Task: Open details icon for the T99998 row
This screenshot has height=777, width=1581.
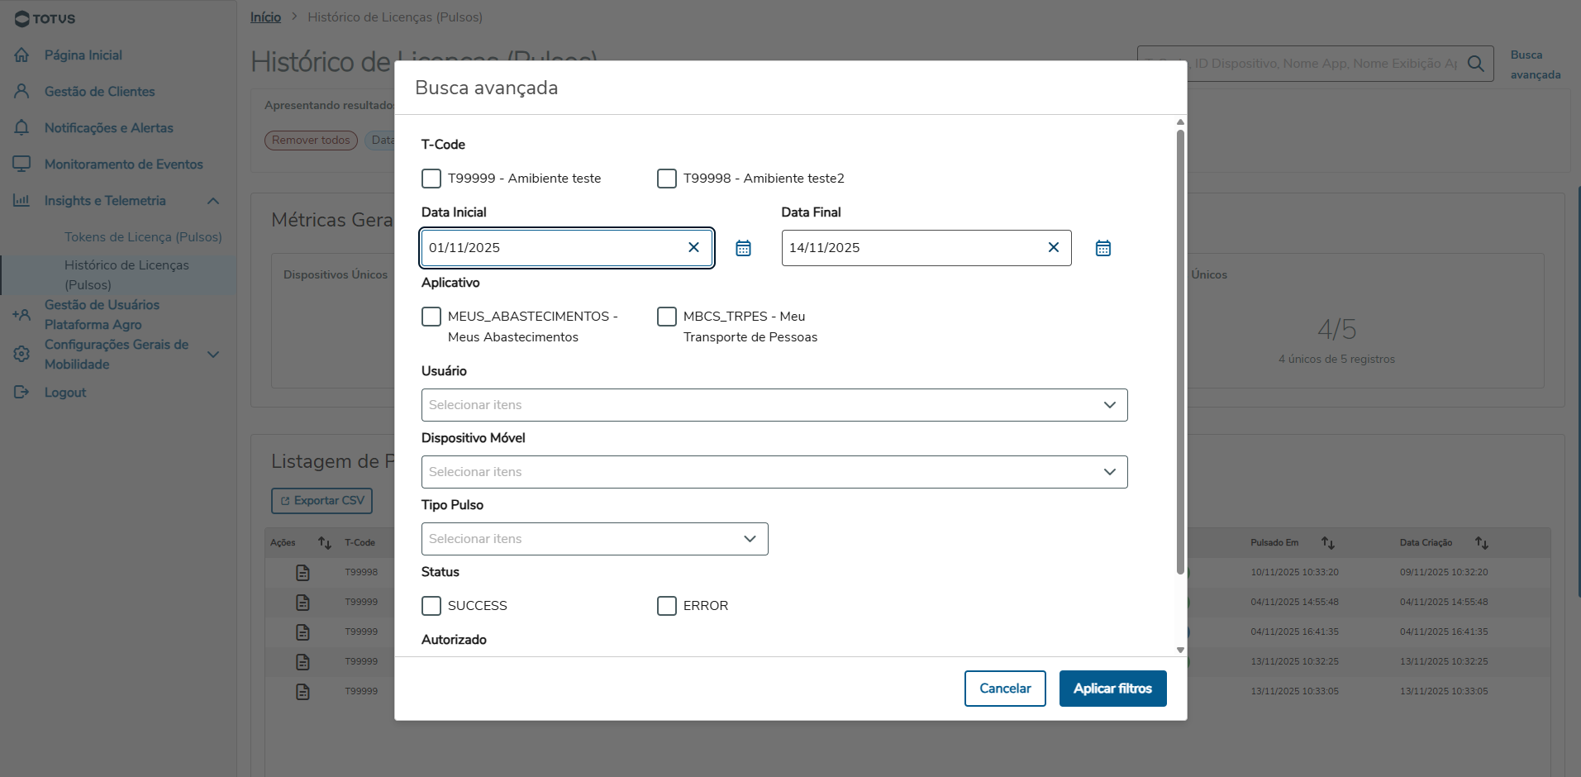Action: [x=303, y=572]
